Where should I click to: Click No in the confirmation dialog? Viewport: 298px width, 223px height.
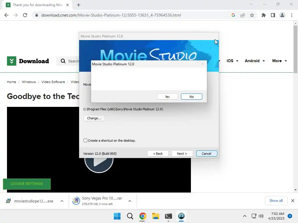click(191, 96)
